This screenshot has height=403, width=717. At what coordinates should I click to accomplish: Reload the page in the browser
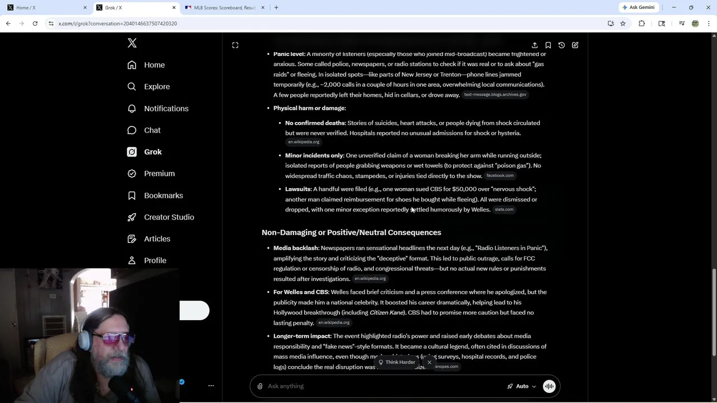click(35, 24)
